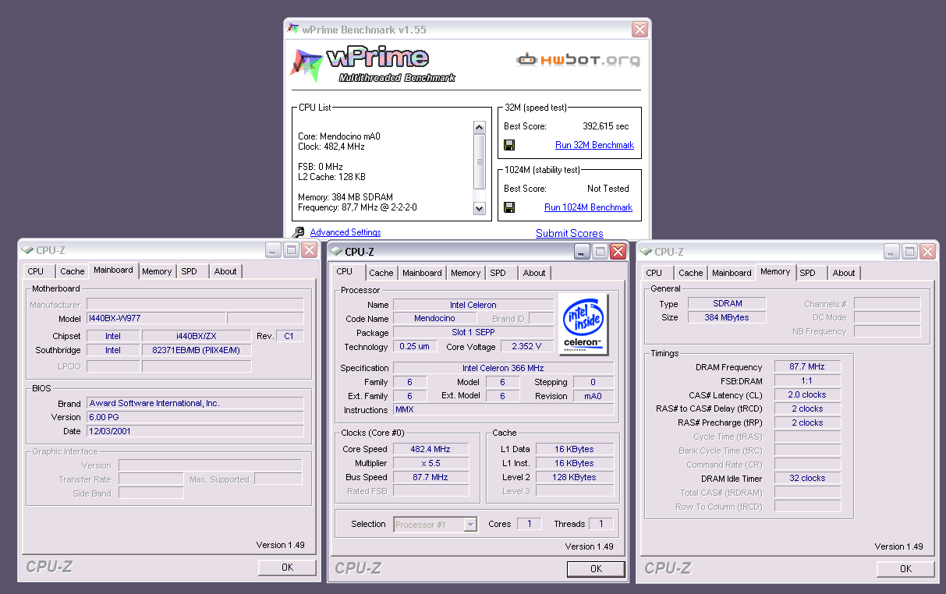Click the save icon beside Run 1024M Benchmark

click(509, 207)
